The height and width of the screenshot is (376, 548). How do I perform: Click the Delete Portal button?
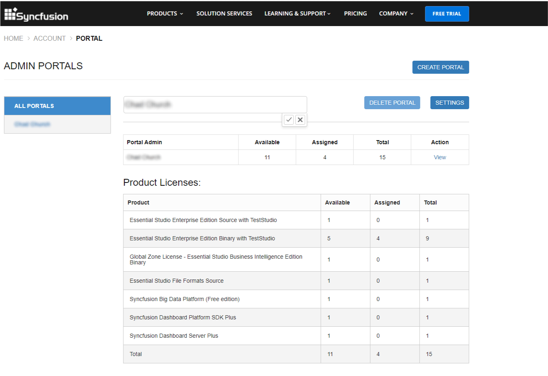(392, 103)
